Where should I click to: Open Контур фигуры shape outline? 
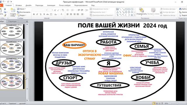pyautogui.click(x=168, y=12)
